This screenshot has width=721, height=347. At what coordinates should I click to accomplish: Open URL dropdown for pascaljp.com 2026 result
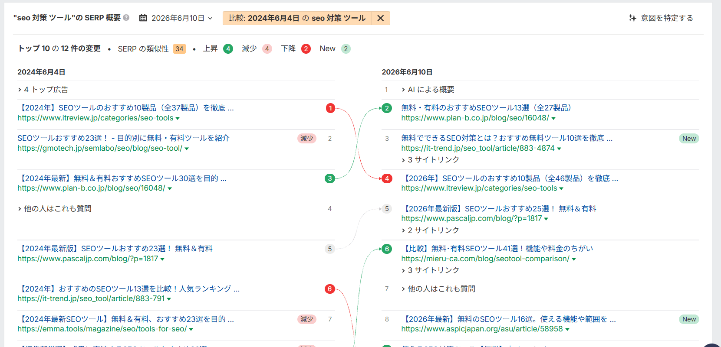pyautogui.click(x=546, y=219)
